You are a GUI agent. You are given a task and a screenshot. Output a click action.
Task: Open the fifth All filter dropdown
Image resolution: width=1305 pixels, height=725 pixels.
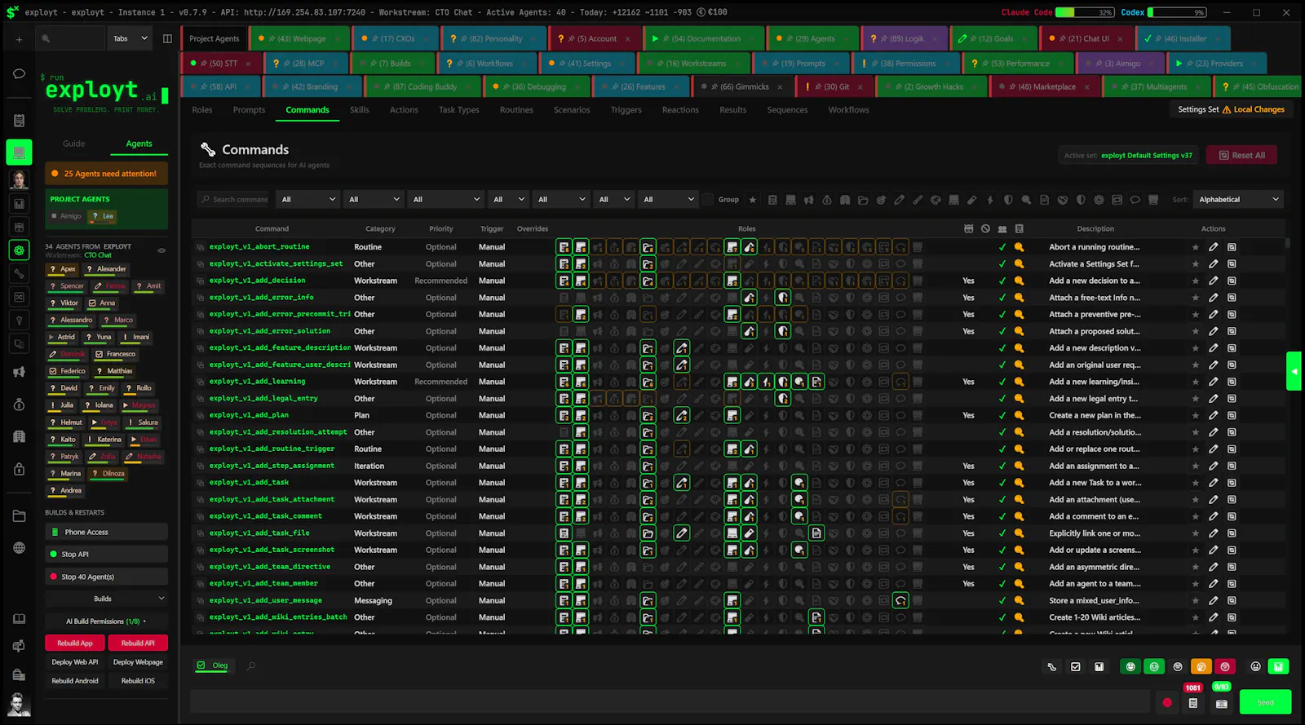click(561, 200)
